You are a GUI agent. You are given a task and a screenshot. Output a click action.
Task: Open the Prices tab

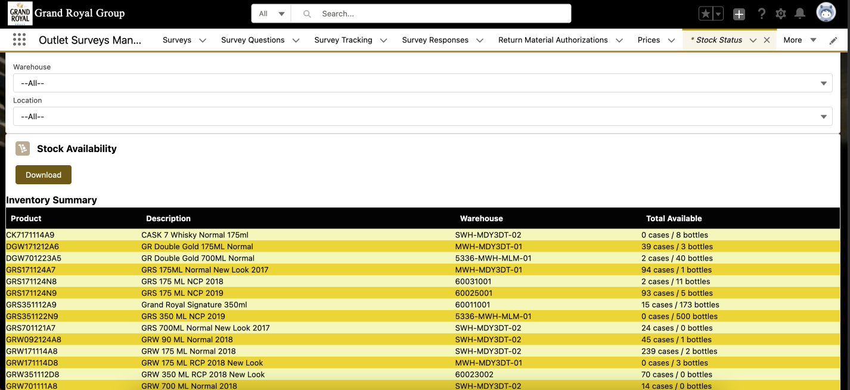coord(649,40)
